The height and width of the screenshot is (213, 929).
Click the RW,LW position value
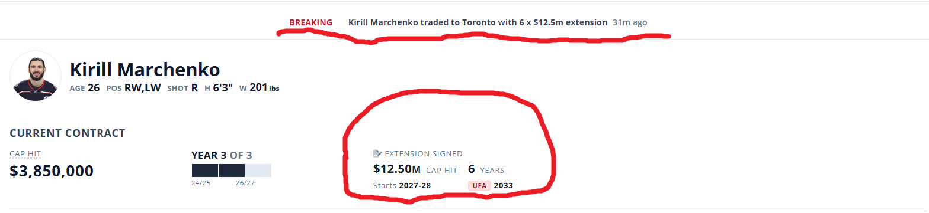coord(142,89)
